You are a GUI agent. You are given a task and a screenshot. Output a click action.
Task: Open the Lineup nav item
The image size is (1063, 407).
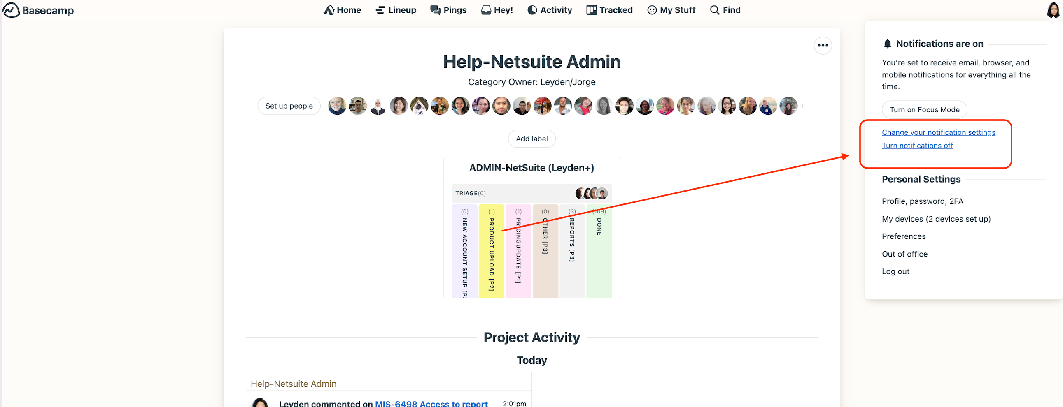pos(396,10)
